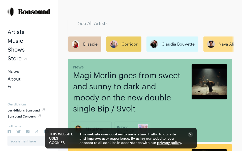
Task: Open the privacy policy link in the banner
Action: [x=169, y=143]
